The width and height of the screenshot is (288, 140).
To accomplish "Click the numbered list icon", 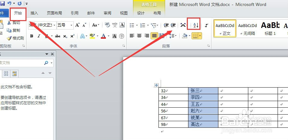I will click(x=143, y=25).
